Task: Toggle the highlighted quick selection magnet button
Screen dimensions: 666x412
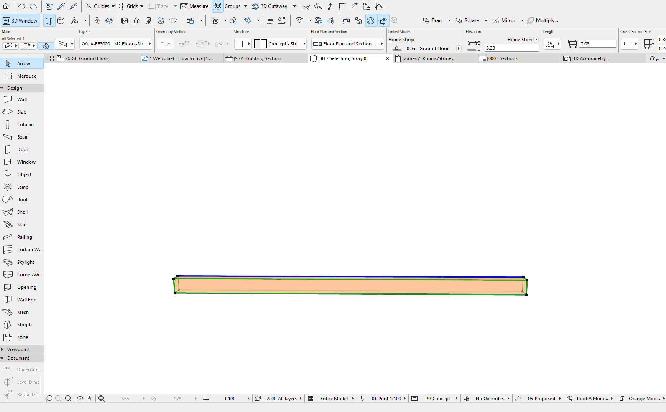Action: [46, 45]
